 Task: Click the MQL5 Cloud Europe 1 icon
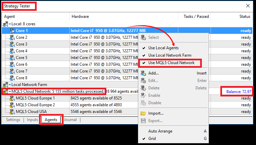pos(12,98)
